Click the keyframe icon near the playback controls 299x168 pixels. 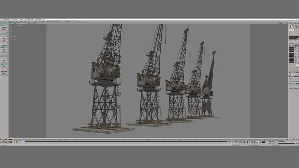coord(261,142)
